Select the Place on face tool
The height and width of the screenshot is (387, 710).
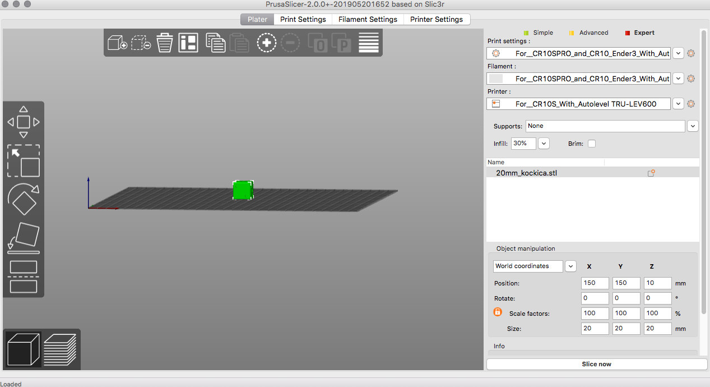24,238
